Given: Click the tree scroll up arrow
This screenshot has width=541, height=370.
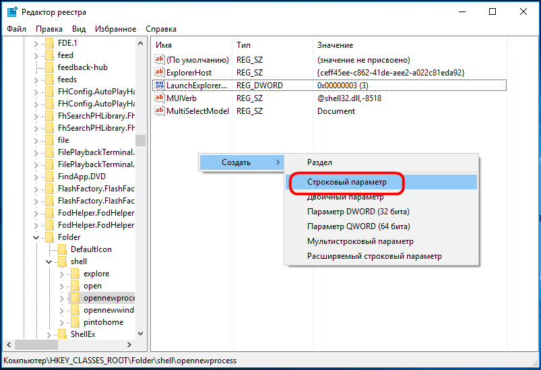Looking at the screenshot, I should click(140, 43).
